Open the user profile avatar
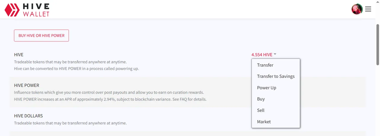The height and width of the screenshot is (136, 380). (x=357, y=9)
